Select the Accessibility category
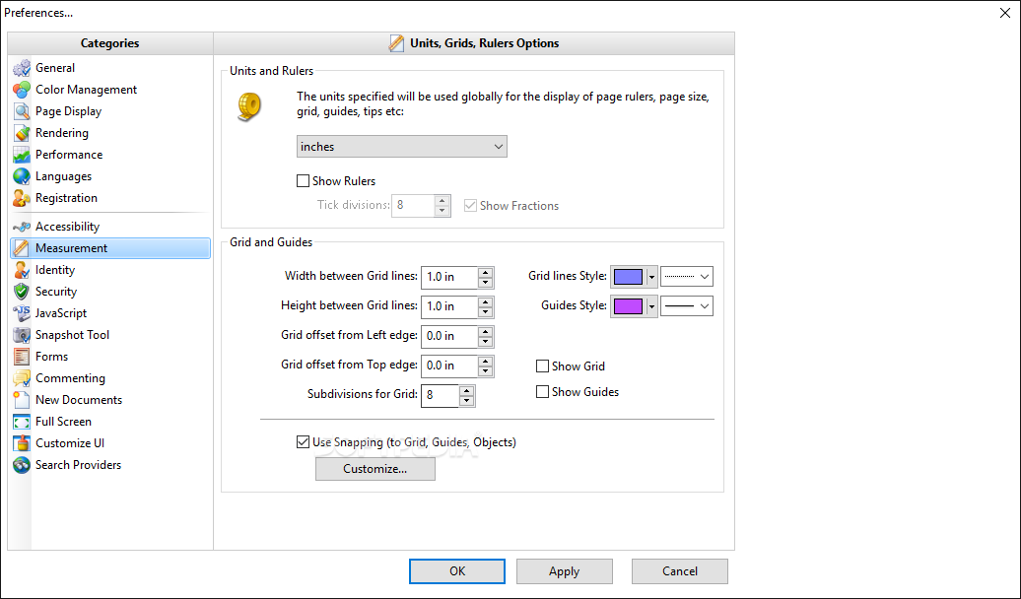Screen dimensions: 1021x599 68,227
